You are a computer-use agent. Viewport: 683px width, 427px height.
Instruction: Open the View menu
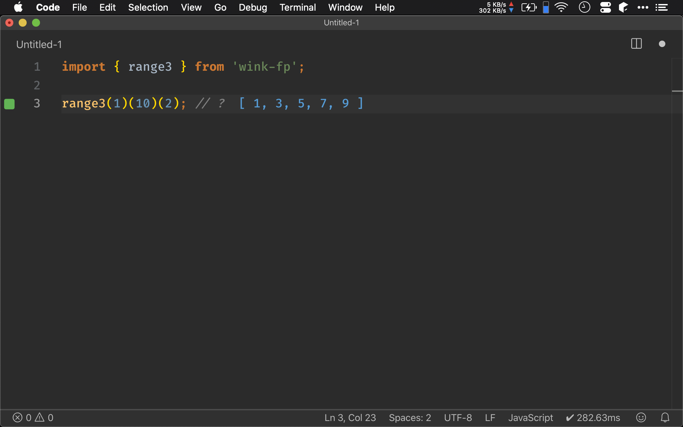(x=191, y=7)
